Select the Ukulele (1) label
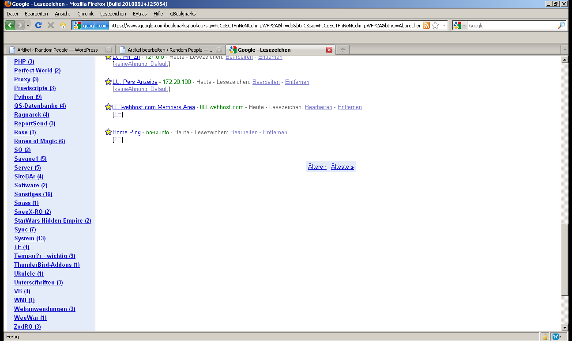Viewport: 572px width, 341px height. tap(29, 274)
